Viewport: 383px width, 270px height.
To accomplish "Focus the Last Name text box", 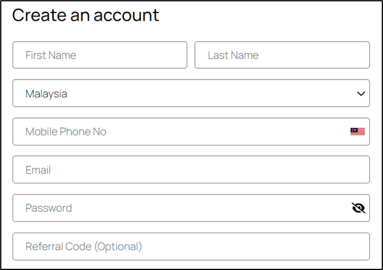I will pyautogui.click(x=282, y=55).
